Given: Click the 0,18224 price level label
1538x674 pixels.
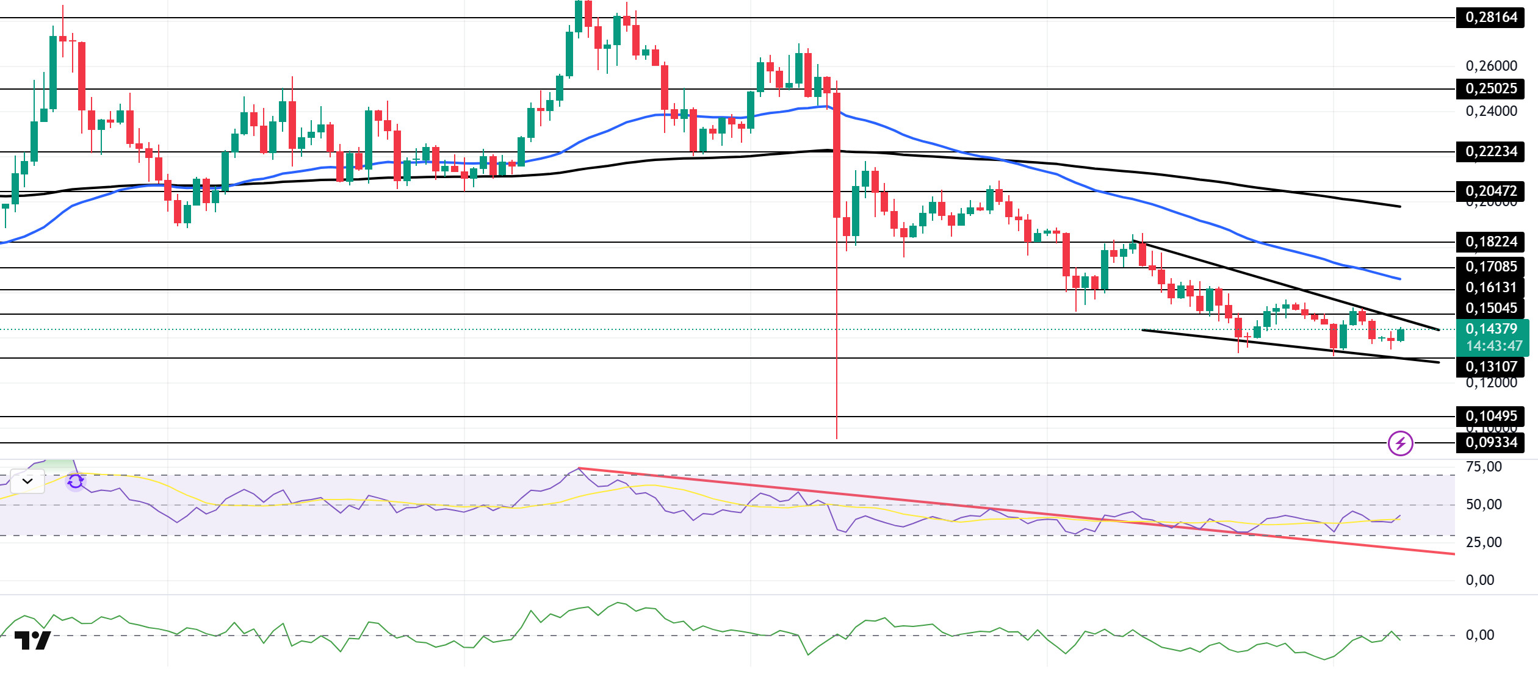Looking at the screenshot, I should [1490, 242].
